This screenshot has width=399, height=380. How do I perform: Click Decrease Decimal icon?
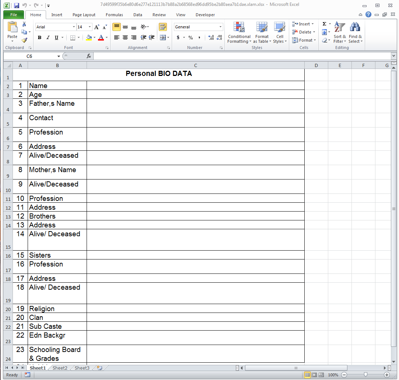click(x=219, y=38)
